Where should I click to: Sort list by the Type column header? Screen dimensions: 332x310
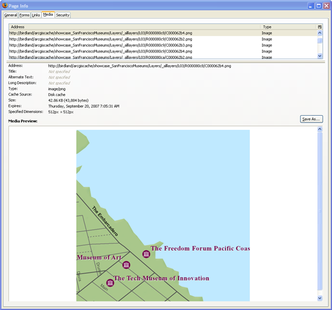(x=289, y=27)
